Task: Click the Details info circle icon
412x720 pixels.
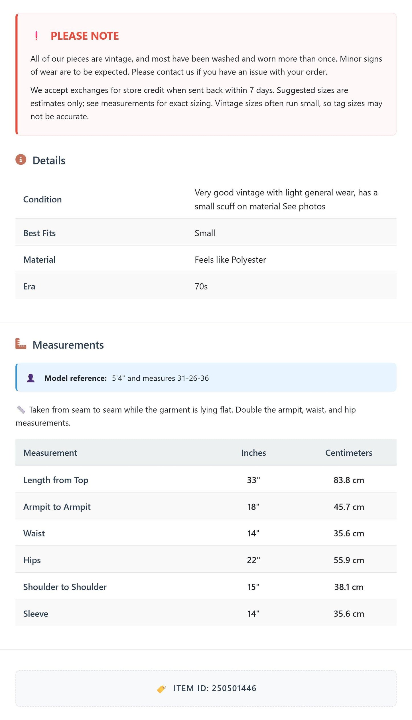Action: click(x=21, y=160)
